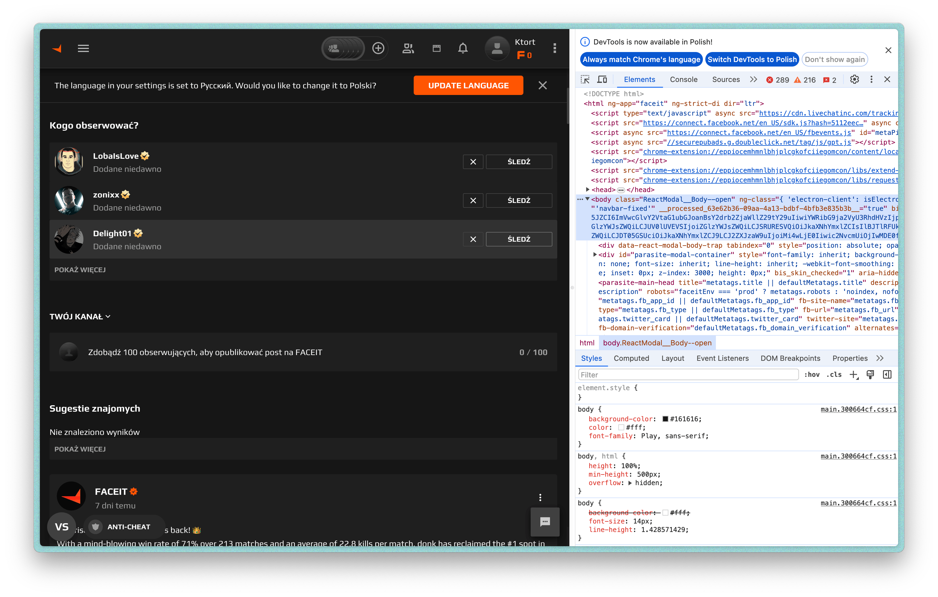
Task: Click the ANTI-CHEAT shield badge
Action: coord(124,527)
